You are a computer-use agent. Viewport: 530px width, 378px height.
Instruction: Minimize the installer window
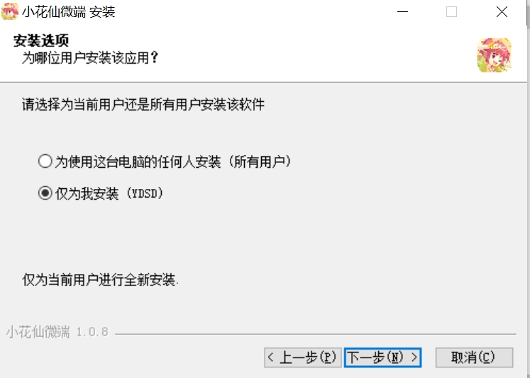pos(402,12)
